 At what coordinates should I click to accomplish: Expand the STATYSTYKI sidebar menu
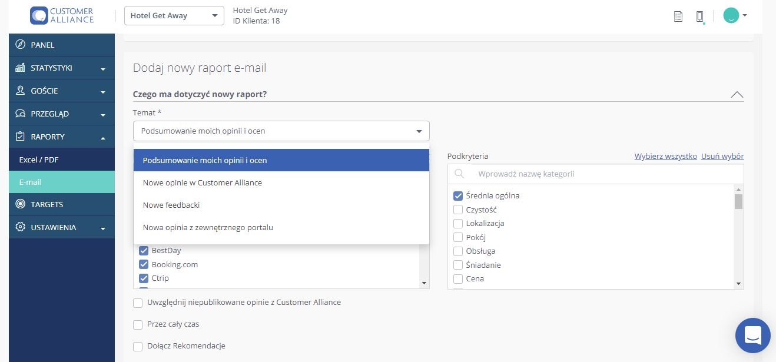(x=62, y=68)
